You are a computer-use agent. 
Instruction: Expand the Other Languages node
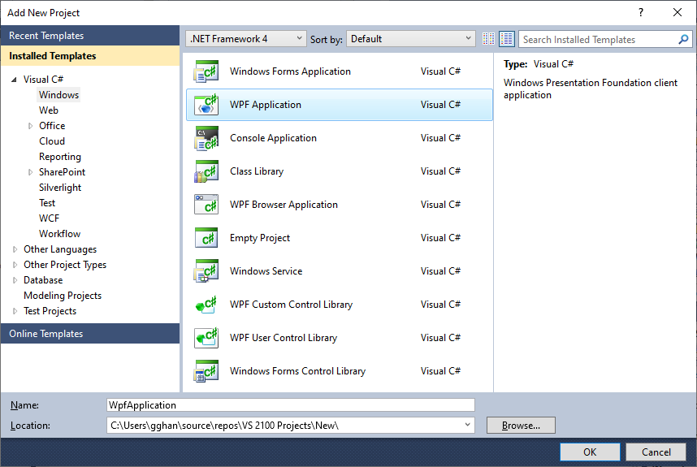[x=15, y=249]
